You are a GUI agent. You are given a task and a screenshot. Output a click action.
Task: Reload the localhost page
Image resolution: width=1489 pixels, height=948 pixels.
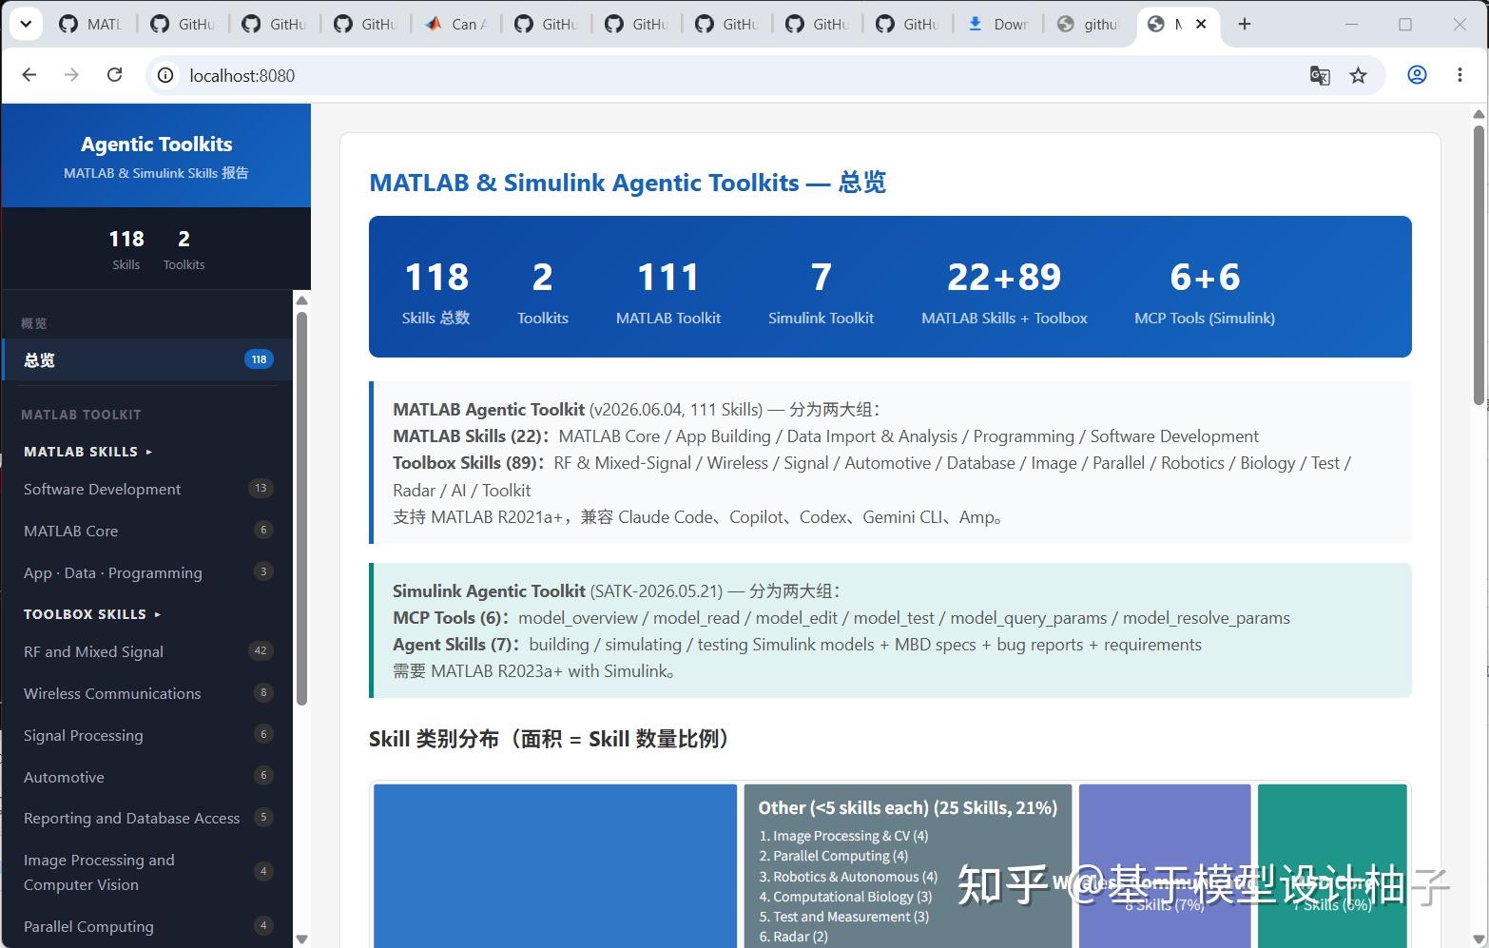(x=114, y=75)
